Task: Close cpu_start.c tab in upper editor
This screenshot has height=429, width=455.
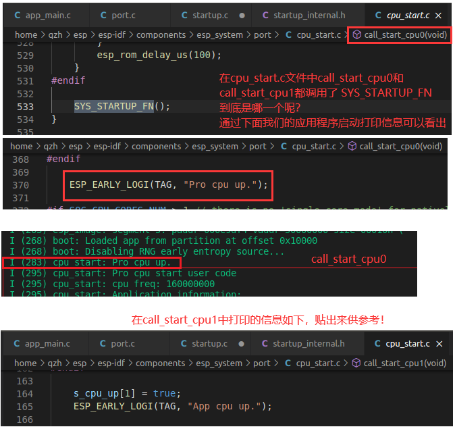Action: pyautogui.click(x=438, y=16)
